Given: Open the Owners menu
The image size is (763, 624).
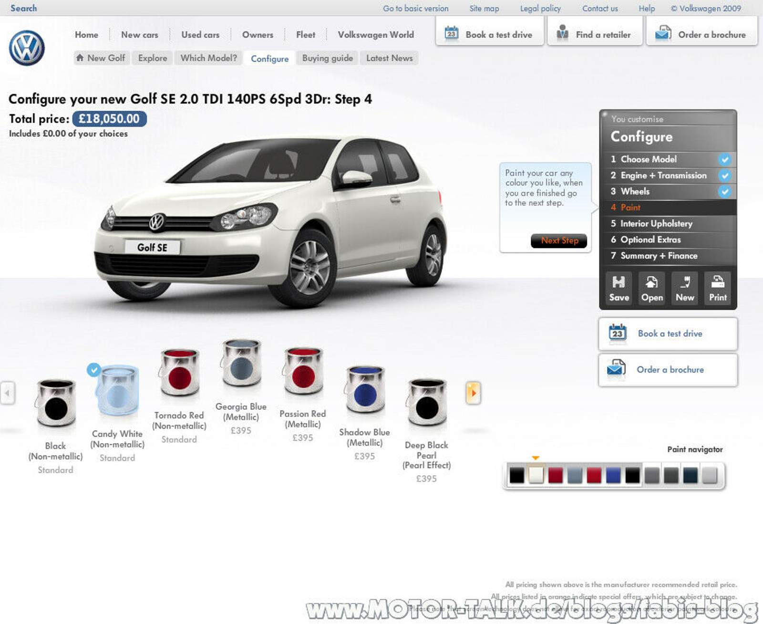Looking at the screenshot, I should [x=258, y=35].
